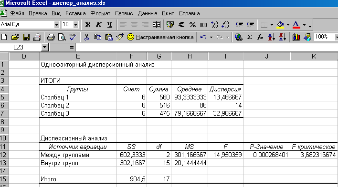Select cell Между группами
The width and height of the screenshot is (338, 187).
point(78,155)
